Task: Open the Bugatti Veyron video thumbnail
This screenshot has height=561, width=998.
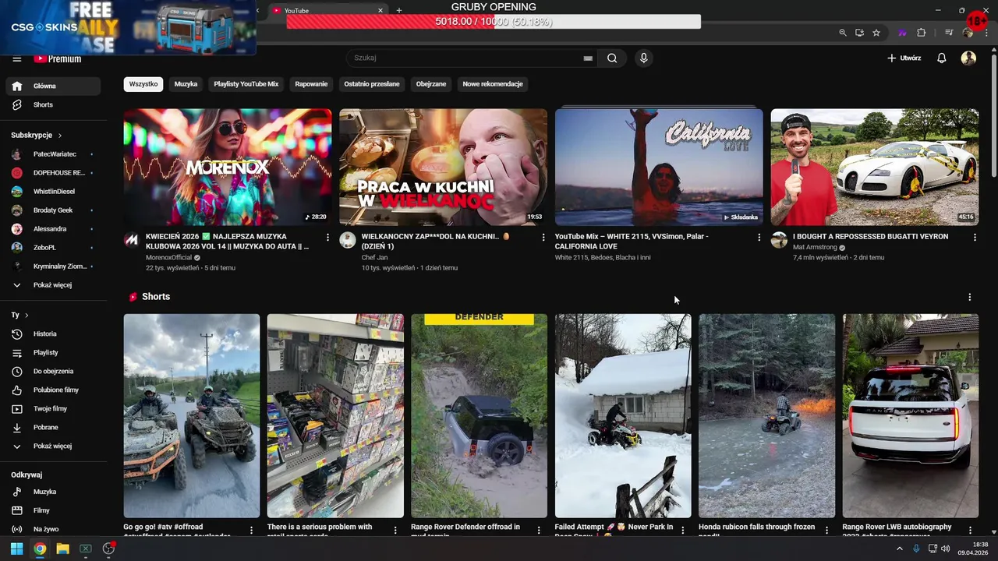Action: [875, 167]
